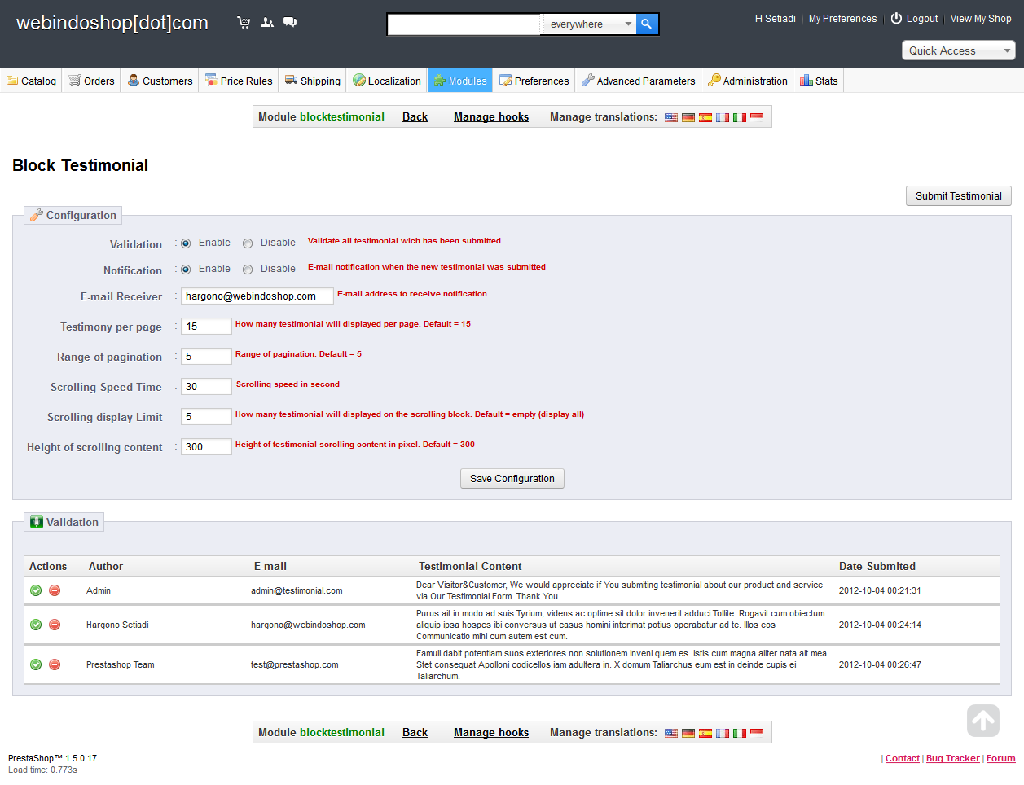1024x785 pixels.
Task: Click the E-mail Receiver input field
Action: pos(257,296)
